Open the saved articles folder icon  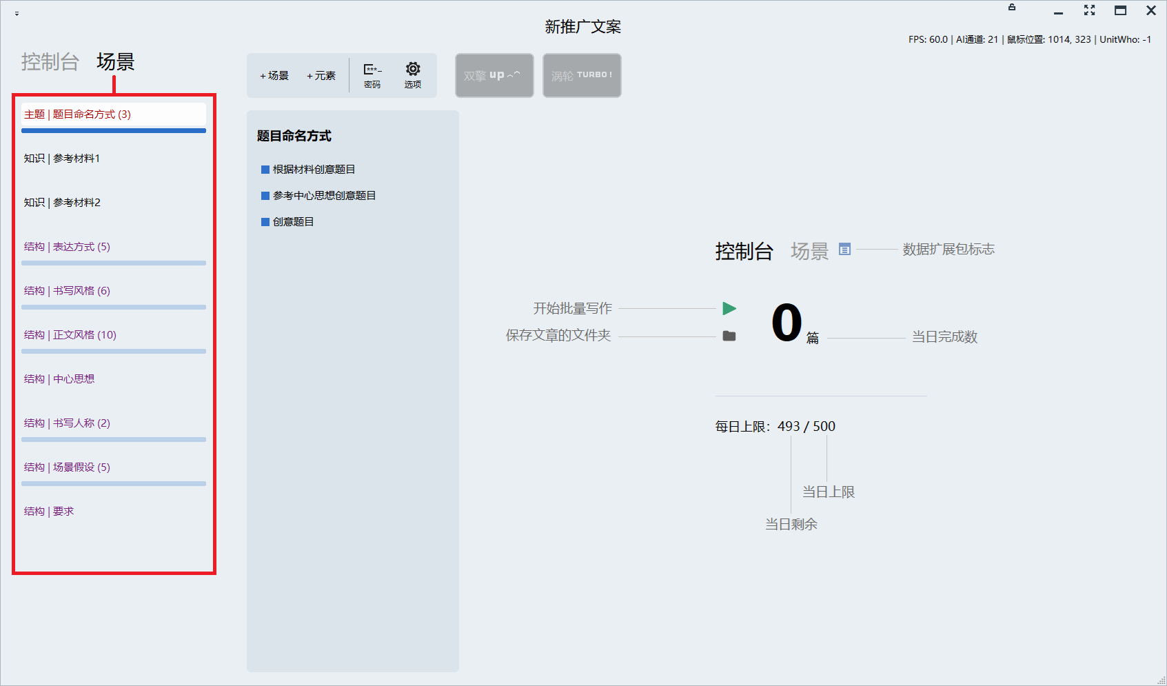pyautogui.click(x=729, y=336)
